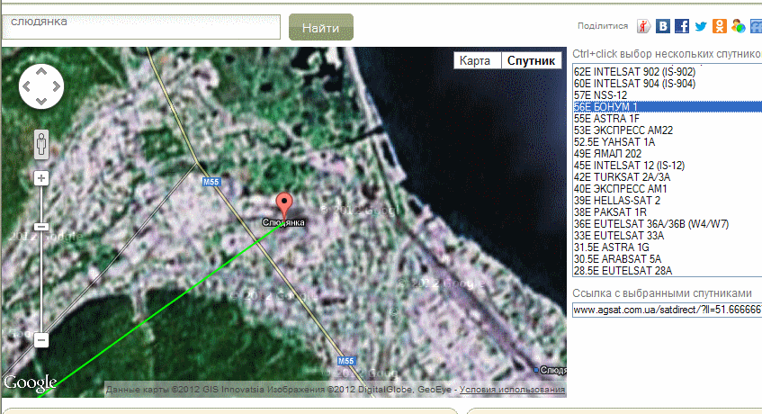The image size is (762, 414).
Task: Select 45E INTELSAT 12 (IS-12)
Action: (x=667, y=166)
